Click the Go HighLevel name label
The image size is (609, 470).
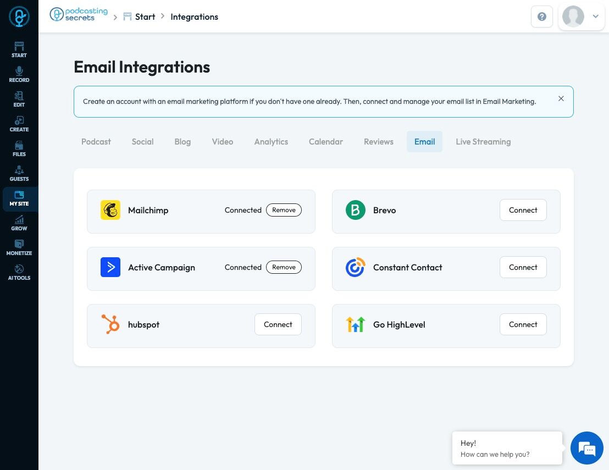pos(399,325)
